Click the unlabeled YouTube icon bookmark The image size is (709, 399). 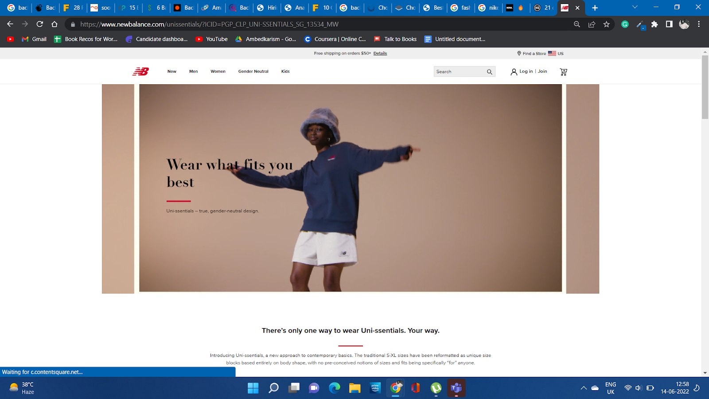(x=10, y=39)
